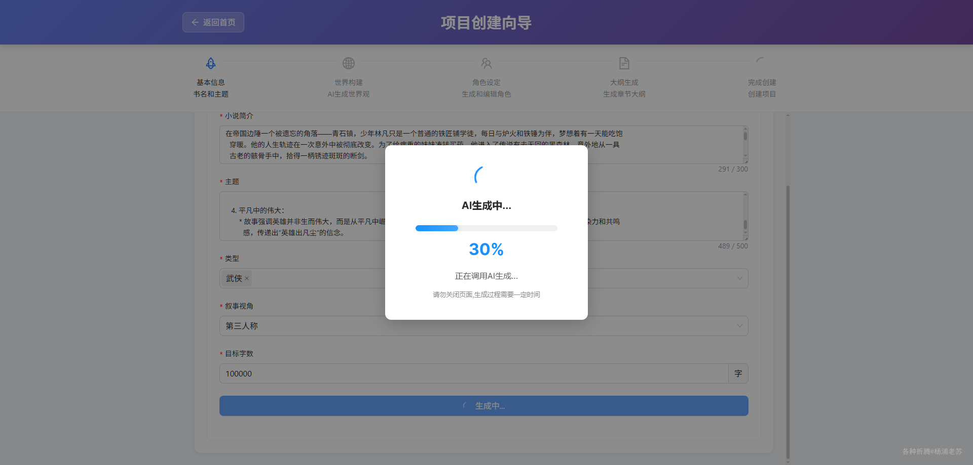Select the 角色设定 step tab

click(486, 77)
